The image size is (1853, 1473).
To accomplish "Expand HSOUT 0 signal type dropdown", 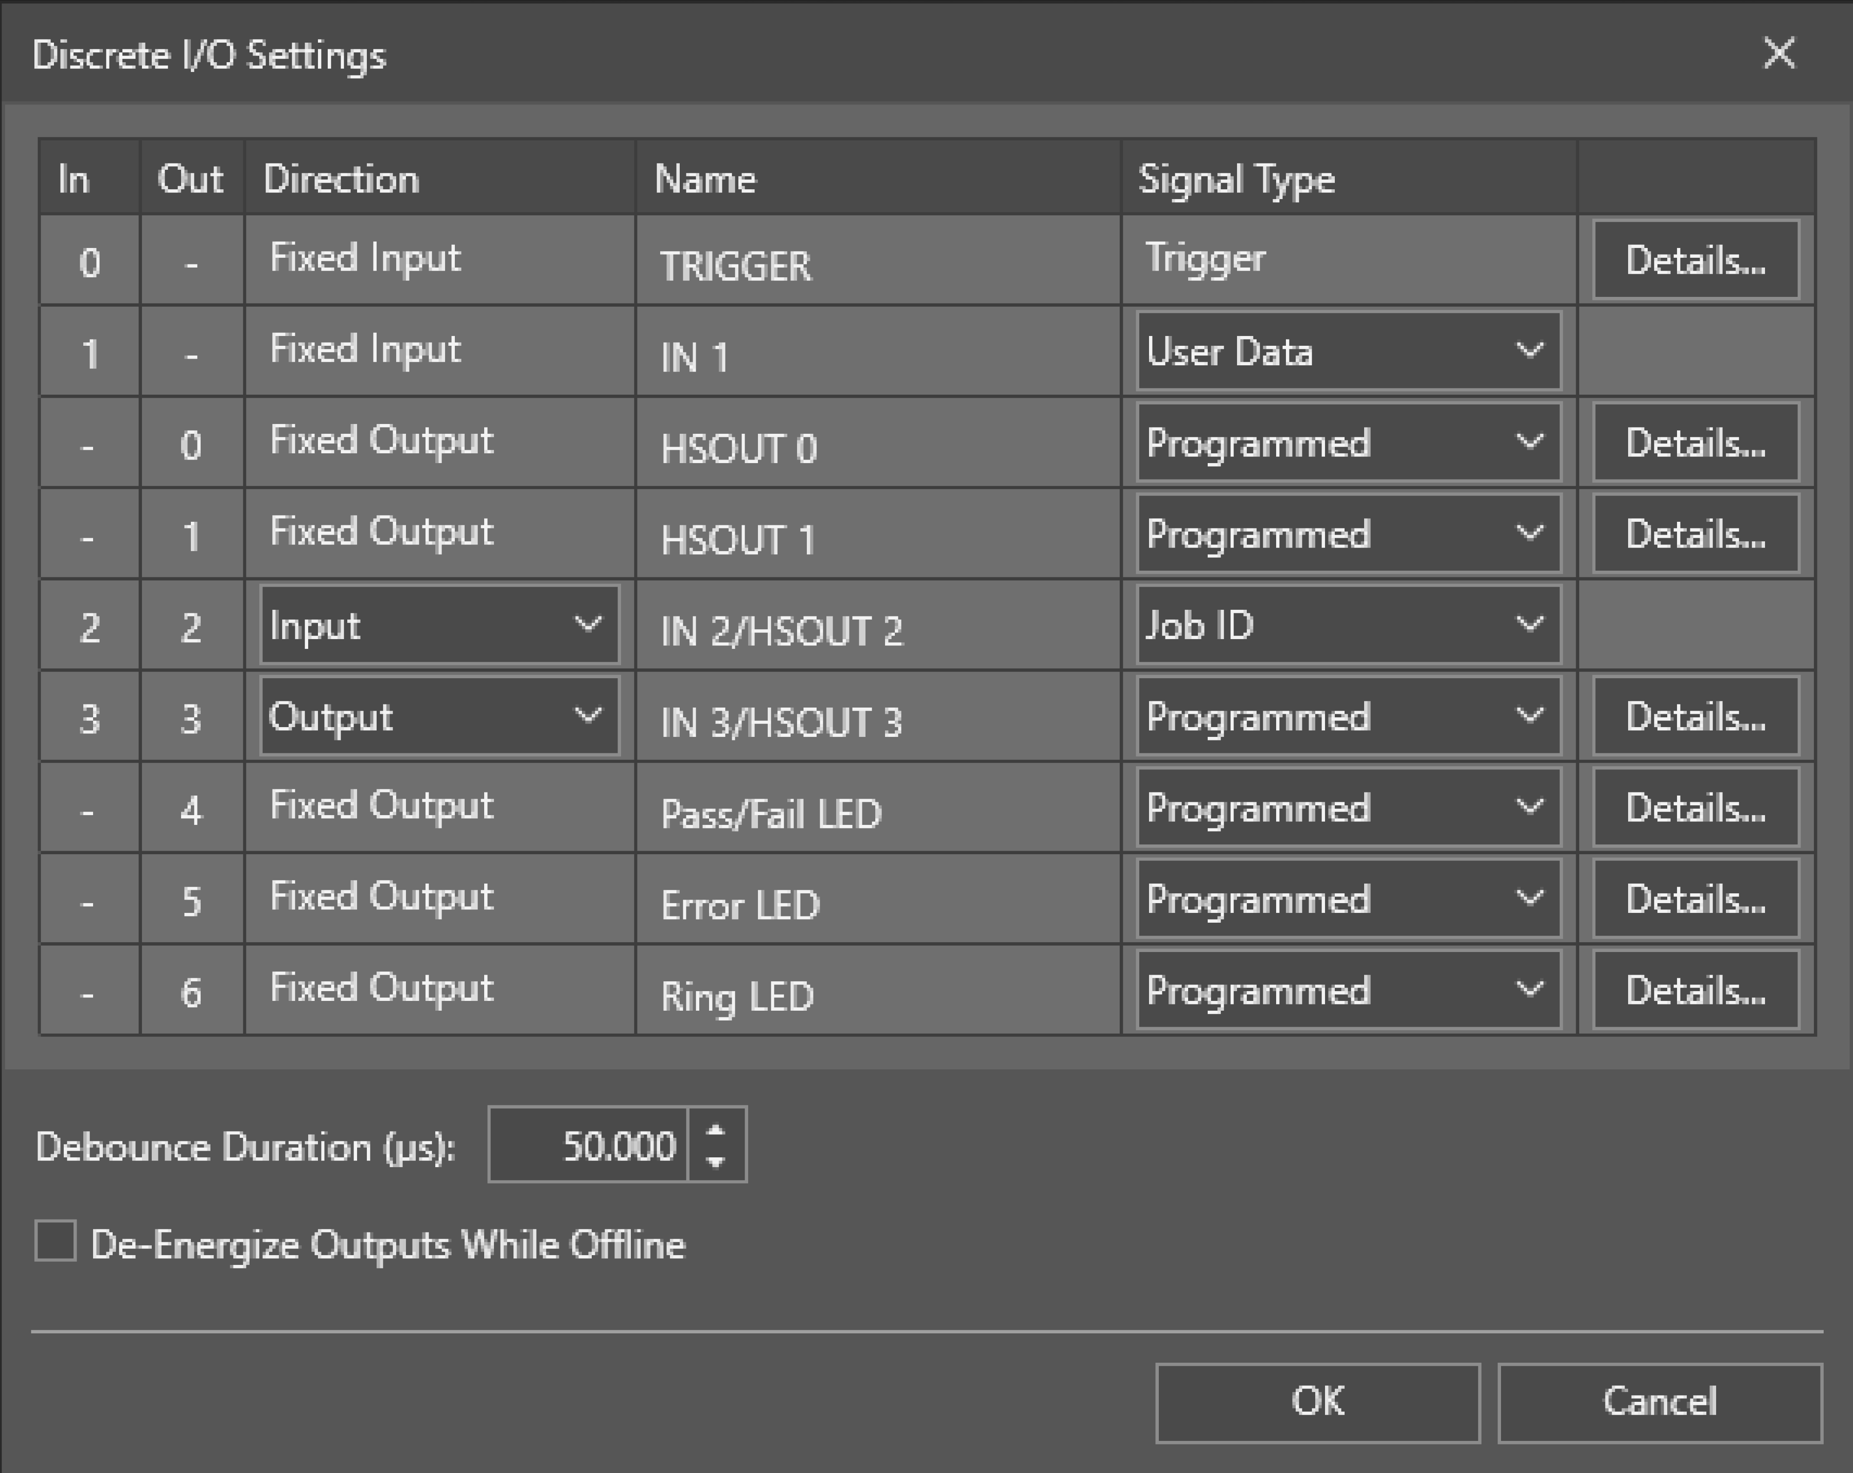I will [x=1348, y=444].
